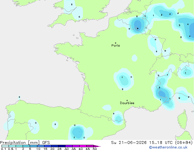
Task: Pick the 0.5–1 mm legend swatch
Action: click(12, 146)
